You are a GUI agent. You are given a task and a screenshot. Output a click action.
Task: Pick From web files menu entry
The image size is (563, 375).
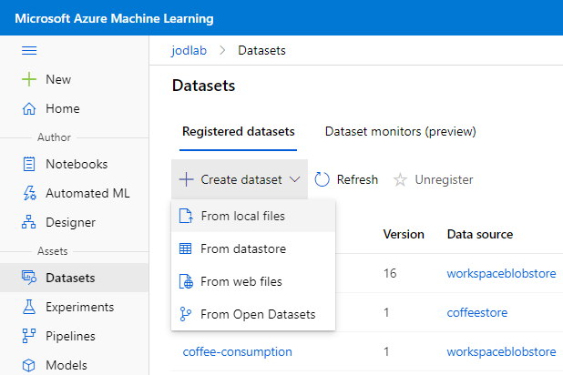pos(241,282)
